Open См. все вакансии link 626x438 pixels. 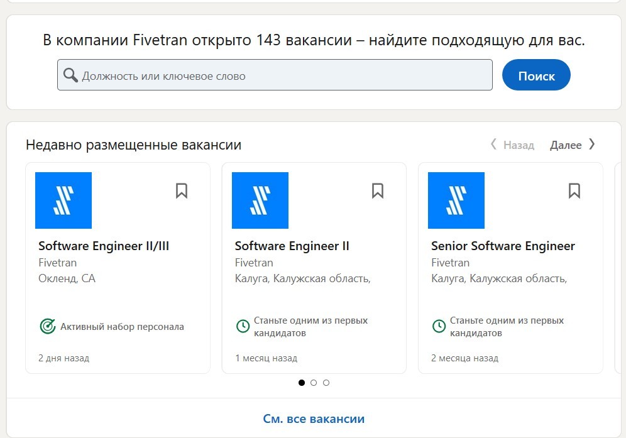click(x=313, y=419)
